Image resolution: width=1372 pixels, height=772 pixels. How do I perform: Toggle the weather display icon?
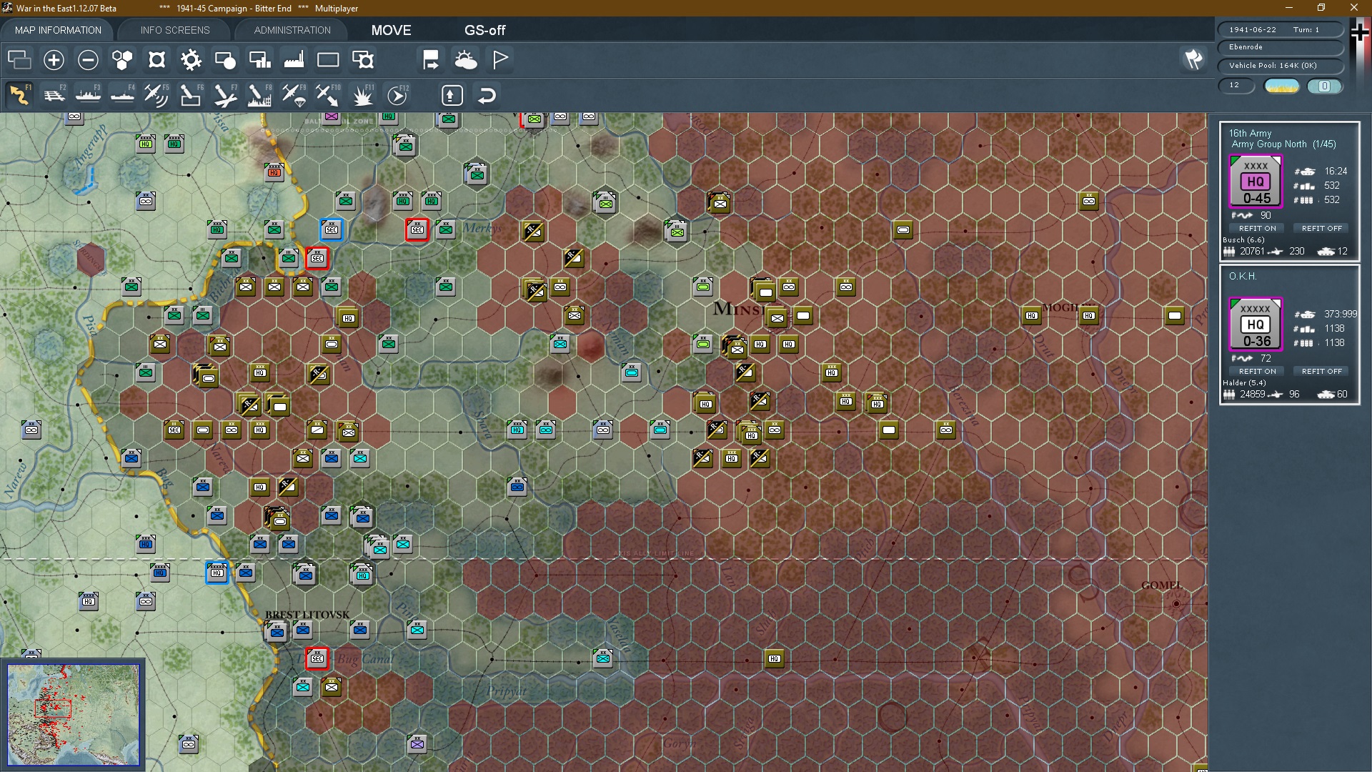click(466, 59)
